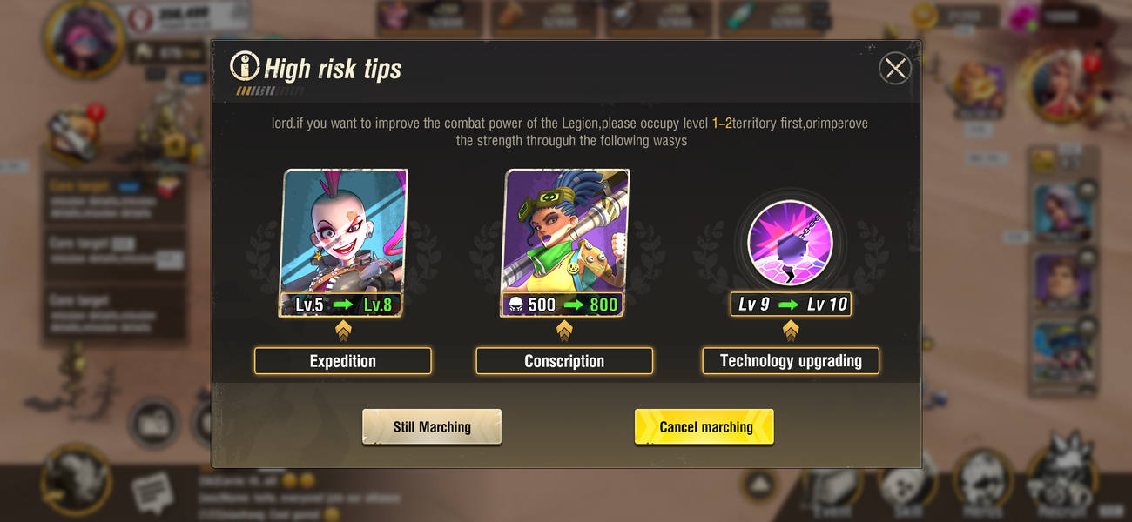Viewport: 1132px width, 522px height.
Task: Click the upgrade chevron above Technology upgrading
Action: (791, 331)
